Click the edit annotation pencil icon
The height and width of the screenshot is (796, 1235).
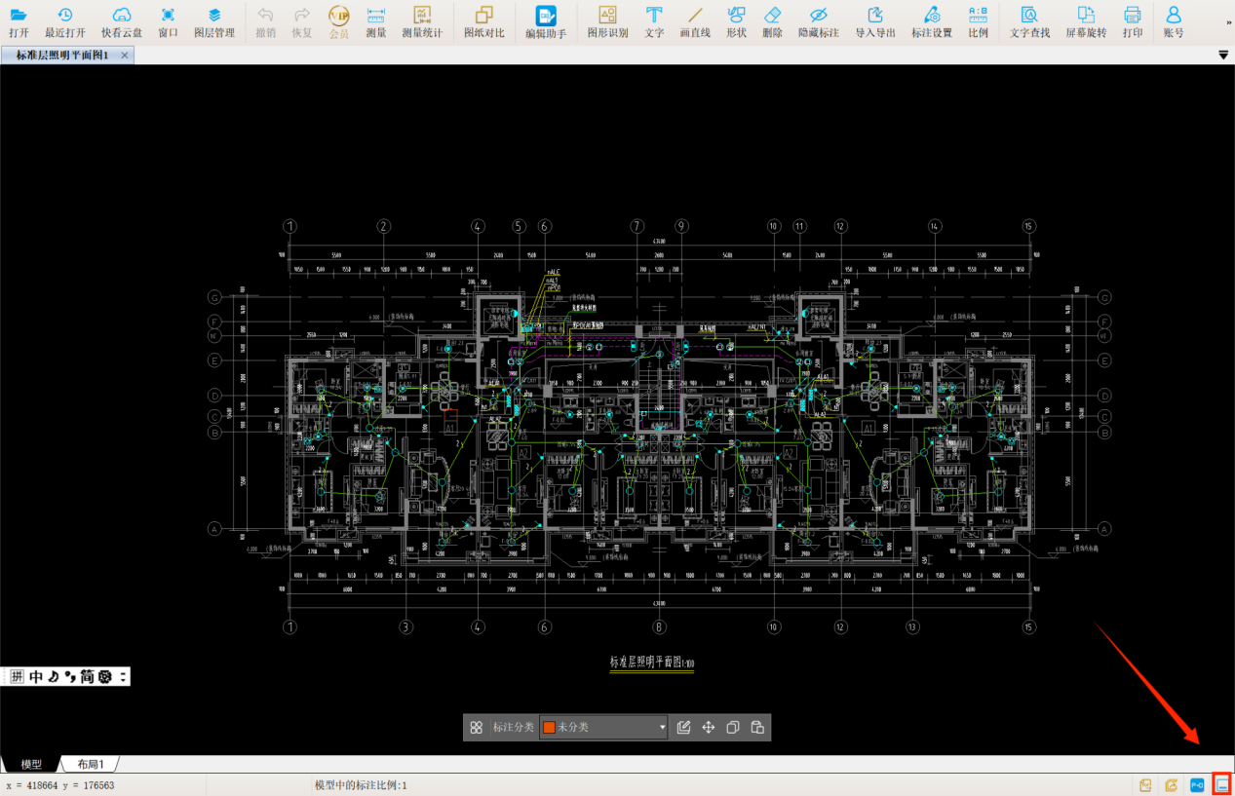[684, 728]
